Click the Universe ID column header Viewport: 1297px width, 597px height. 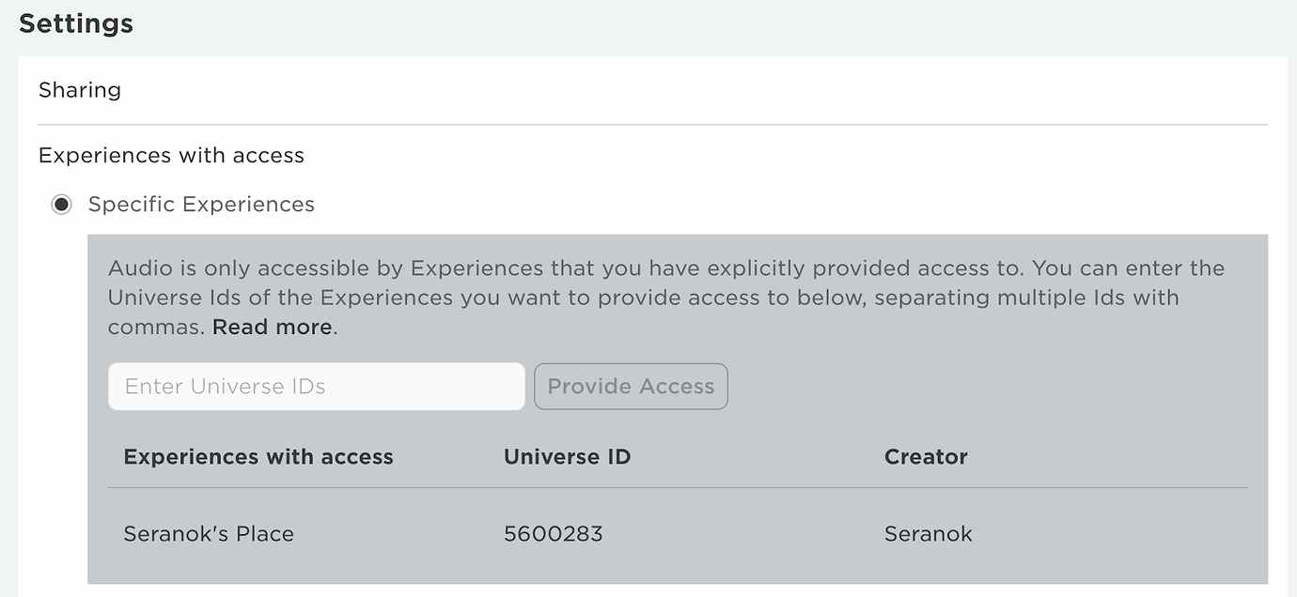coord(568,457)
